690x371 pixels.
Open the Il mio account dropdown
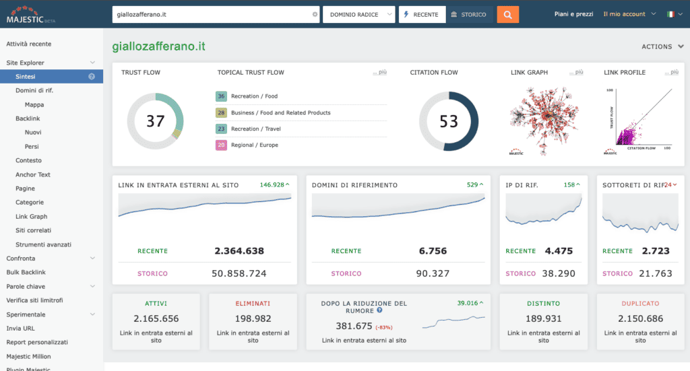[x=629, y=14]
